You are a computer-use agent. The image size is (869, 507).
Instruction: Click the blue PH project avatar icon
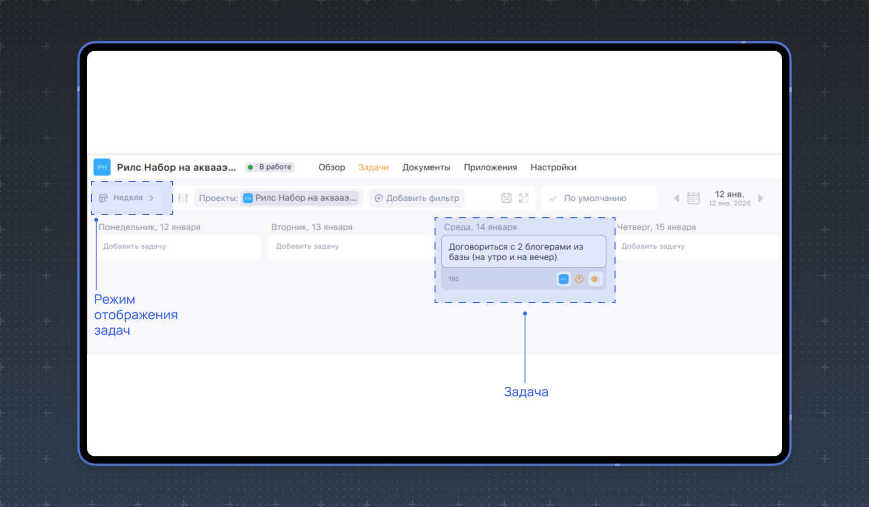click(102, 167)
